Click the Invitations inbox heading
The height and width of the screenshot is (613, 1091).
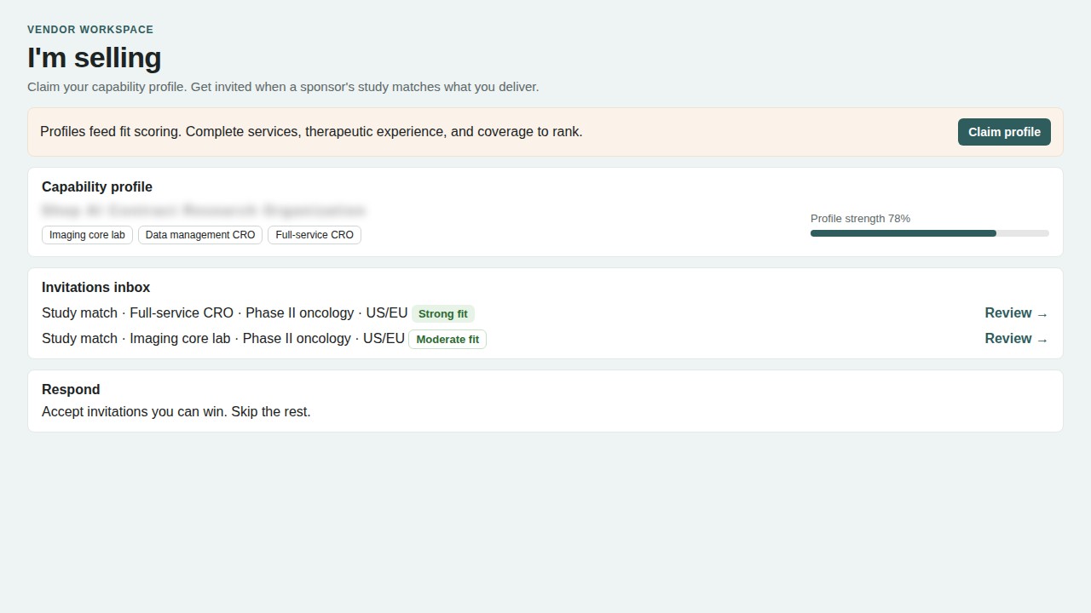pos(96,288)
